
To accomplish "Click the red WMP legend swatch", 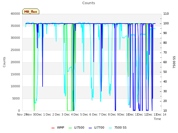I will click(53, 128).
